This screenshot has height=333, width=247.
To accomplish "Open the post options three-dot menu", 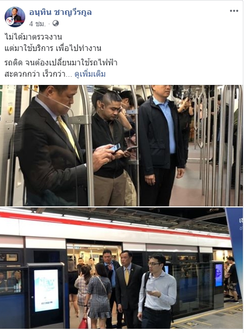I will [x=234, y=11].
